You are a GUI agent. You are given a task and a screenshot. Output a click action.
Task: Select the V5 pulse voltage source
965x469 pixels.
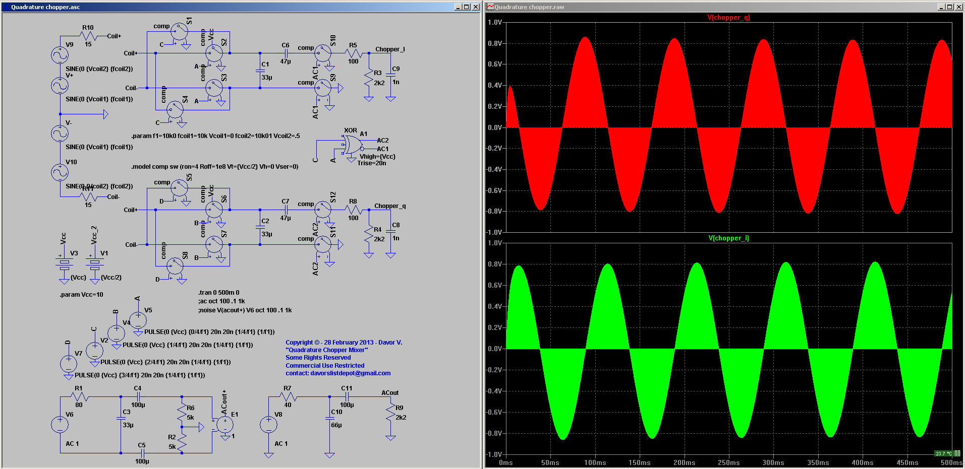coord(138,320)
